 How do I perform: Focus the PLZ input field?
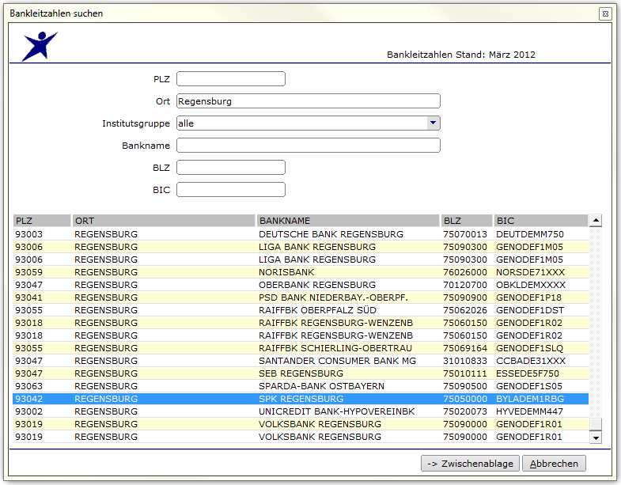231,79
